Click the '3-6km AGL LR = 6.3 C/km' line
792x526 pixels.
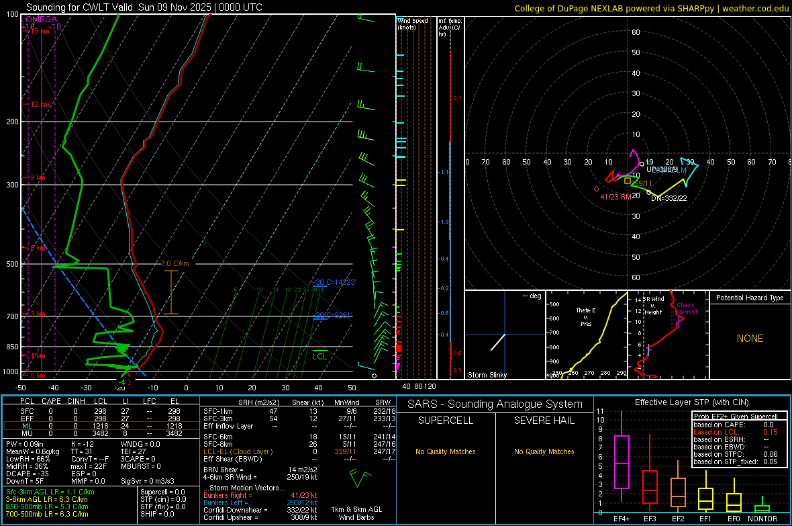(x=46, y=499)
